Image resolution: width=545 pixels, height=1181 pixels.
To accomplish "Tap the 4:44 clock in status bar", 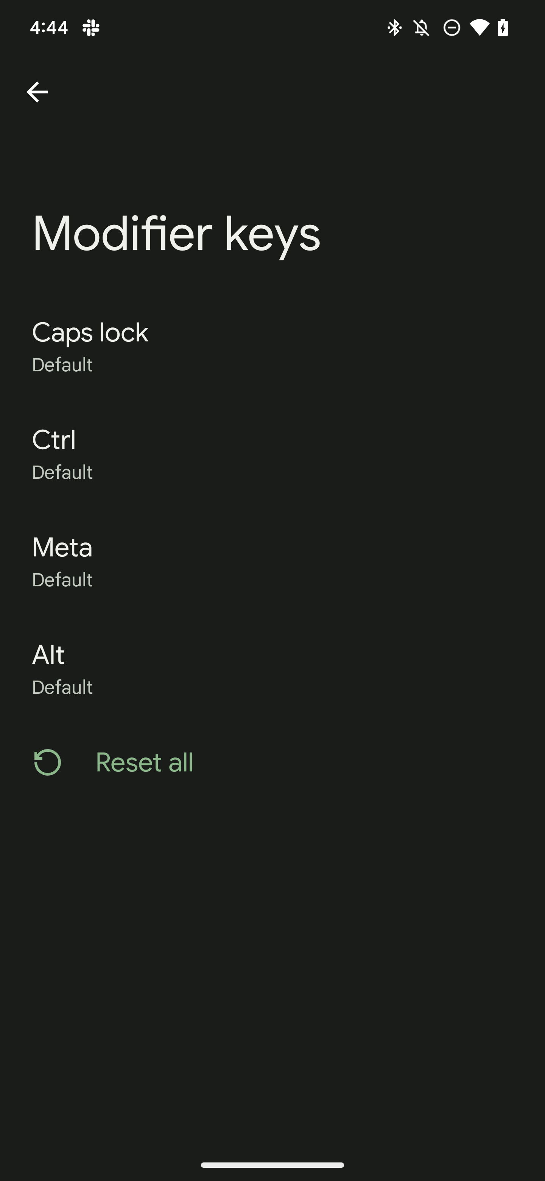I will pyautogui.click(x=48, y=28).
